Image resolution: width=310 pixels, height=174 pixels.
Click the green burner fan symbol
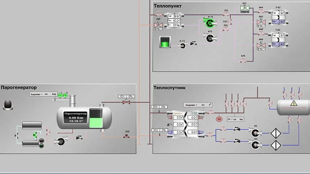[x=35, y=135]
